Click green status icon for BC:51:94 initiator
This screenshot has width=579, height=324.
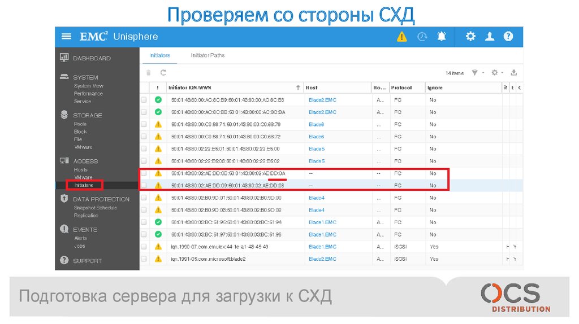[158, 222]
